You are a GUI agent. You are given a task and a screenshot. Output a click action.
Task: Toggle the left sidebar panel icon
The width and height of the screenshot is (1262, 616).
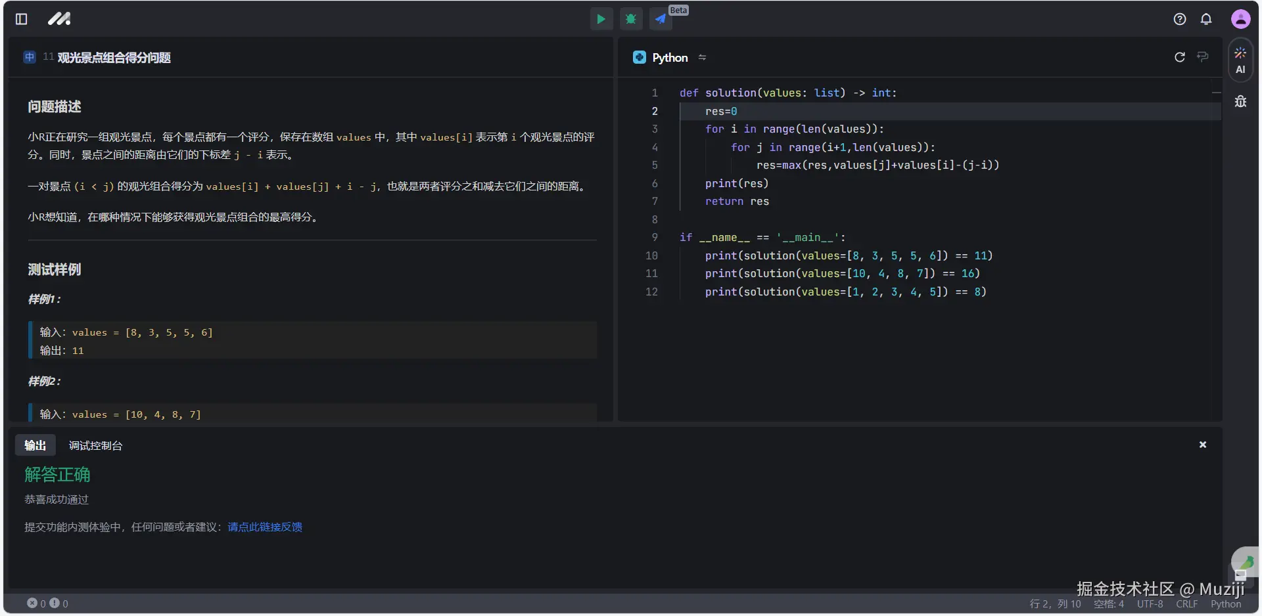point(22,19)
